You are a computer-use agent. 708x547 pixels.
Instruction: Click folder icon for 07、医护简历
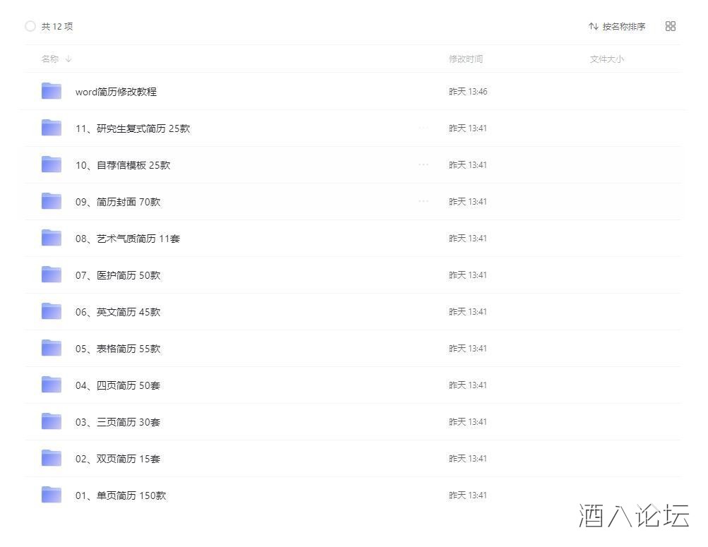[52, 275]
